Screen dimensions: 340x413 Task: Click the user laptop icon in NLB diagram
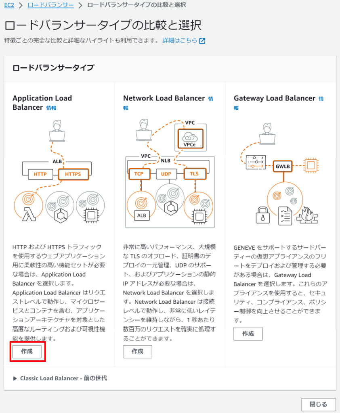point(144,130)
